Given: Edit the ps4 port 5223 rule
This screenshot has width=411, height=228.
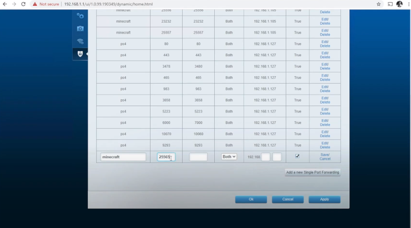Looking at the screenshot, I should [325, 109].
